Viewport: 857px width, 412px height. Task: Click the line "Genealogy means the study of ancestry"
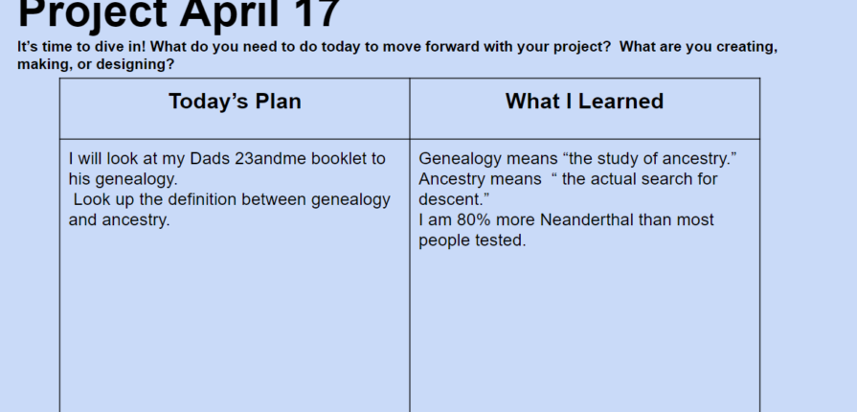pyautogui.click(x=577, y=159)
